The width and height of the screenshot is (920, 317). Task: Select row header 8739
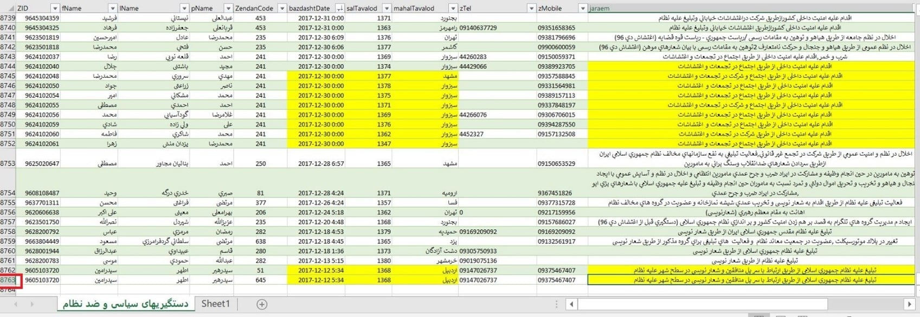click(8, 18)
